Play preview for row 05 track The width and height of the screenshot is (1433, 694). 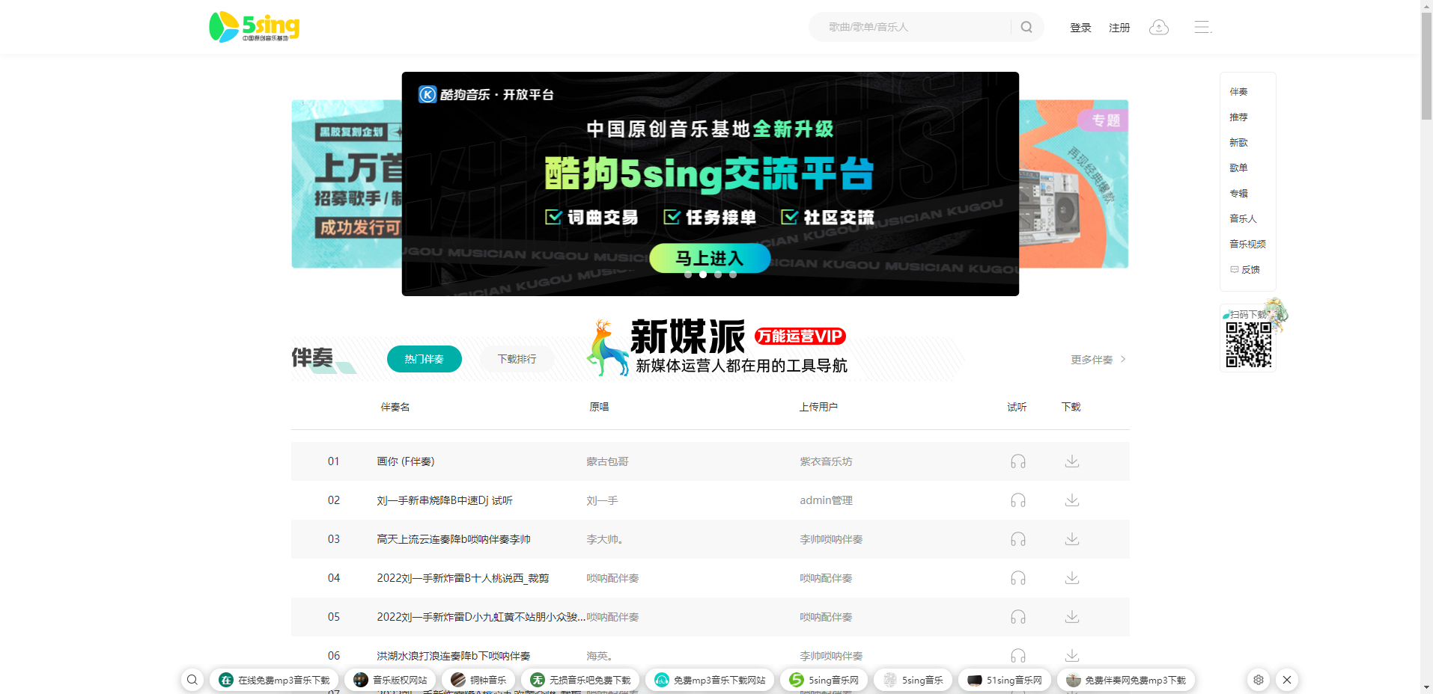(x=1018, y=617)
